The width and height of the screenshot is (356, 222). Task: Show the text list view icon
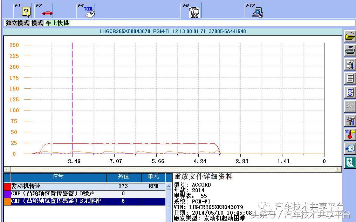pyautogui.click(x=350, y=79)
